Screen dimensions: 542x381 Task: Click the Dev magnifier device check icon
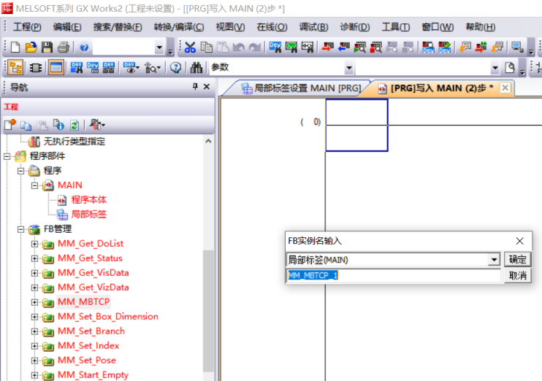428,47
